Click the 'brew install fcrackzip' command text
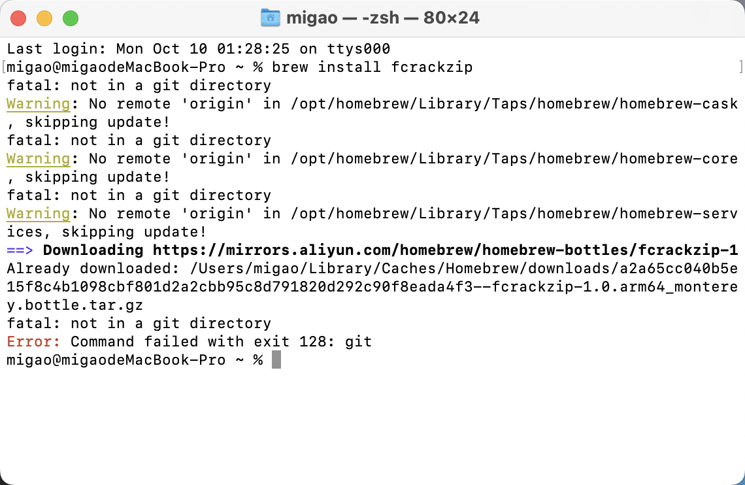 coord(372,67)
